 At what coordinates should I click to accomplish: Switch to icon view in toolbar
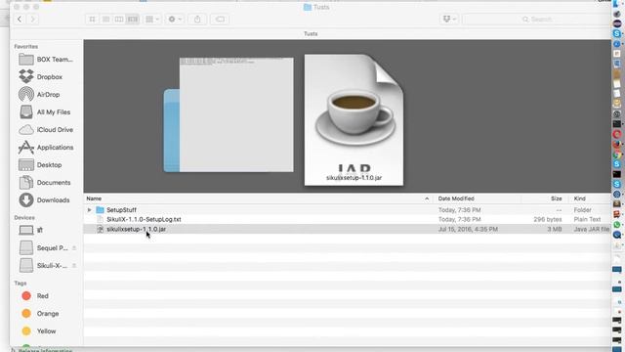(92, 20)
